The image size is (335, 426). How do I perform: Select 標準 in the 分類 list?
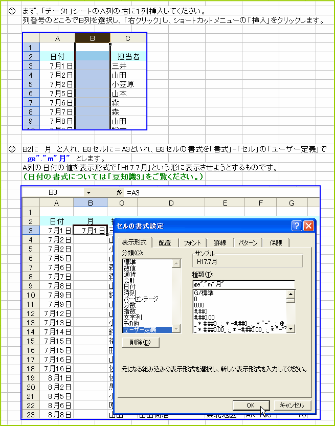147,262
